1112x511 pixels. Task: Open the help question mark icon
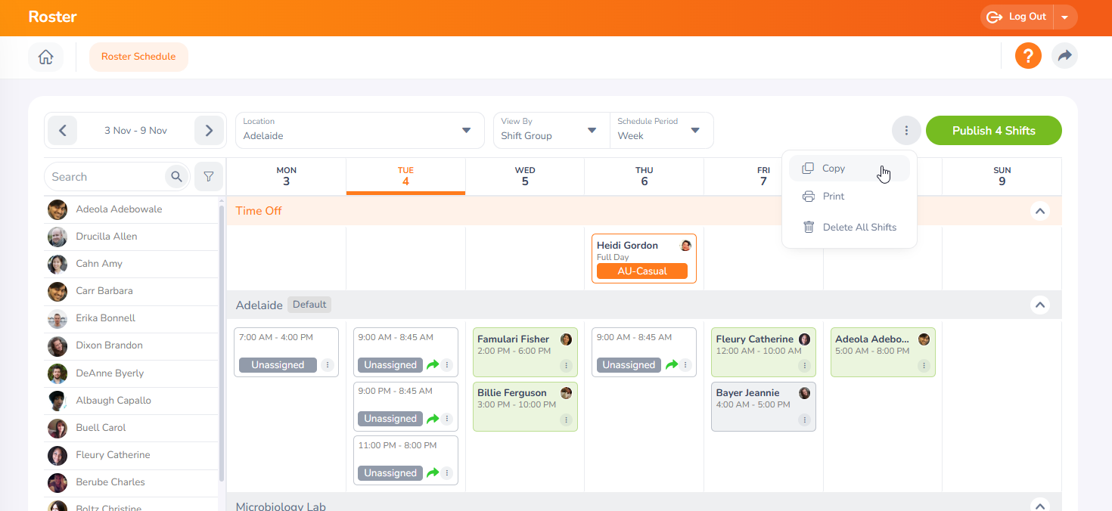point(1028,55)
